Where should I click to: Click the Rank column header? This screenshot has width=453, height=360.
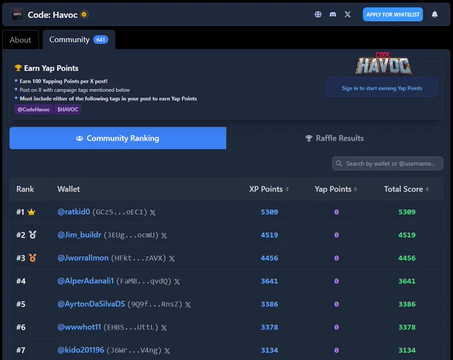[x=25, y=189]
